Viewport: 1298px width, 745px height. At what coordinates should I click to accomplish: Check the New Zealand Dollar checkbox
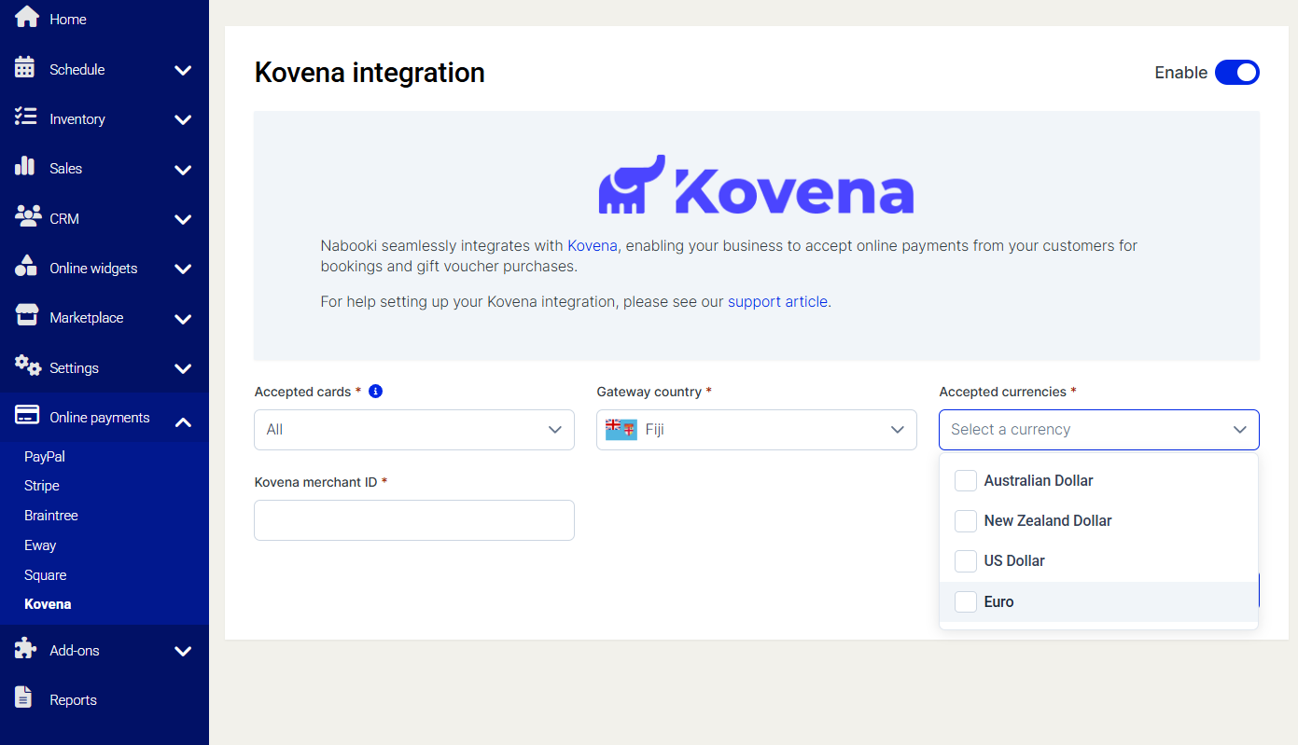(x=966, y=521)
